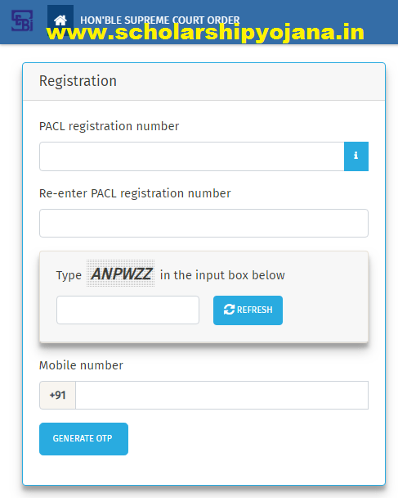Click the ANPWZZ captcha image
The image size is (398, 498).
[x=121, y=274]
